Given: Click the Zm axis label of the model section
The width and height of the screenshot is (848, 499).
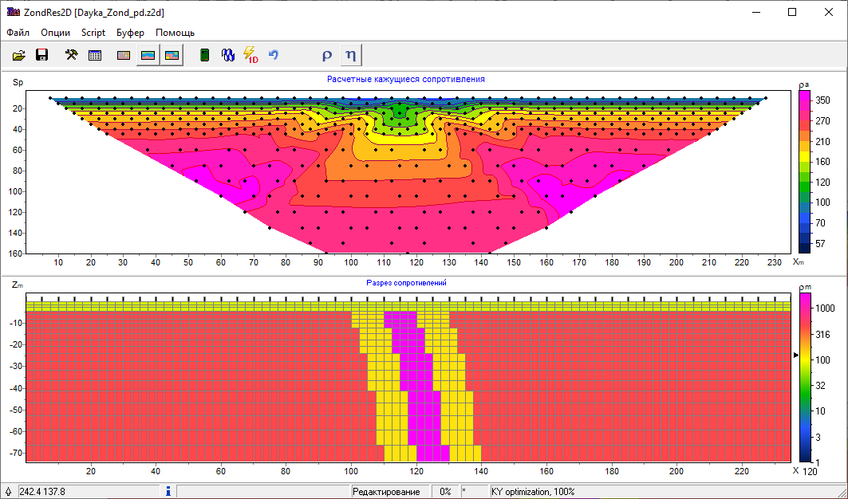Looking at the screenshot, I should point(18,285).
